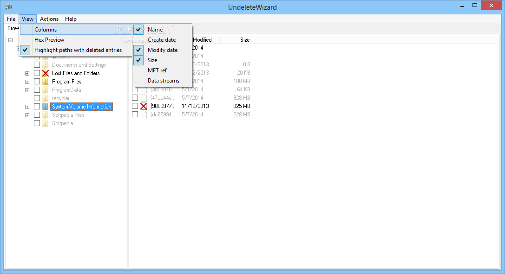The image size is (505, 274).
Task: Click the System Volume Information folder icon
Action: [x=46, y=107]
